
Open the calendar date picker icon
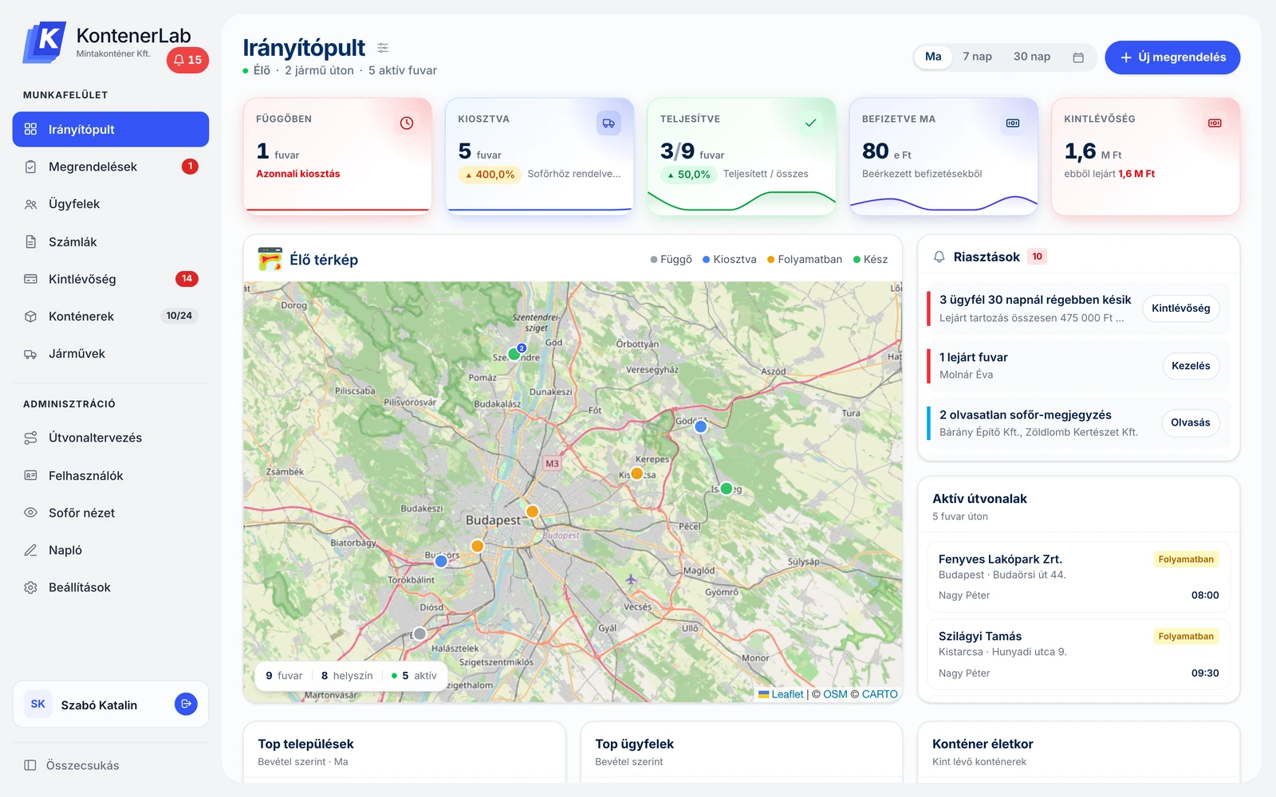[x=1078, y=57]
